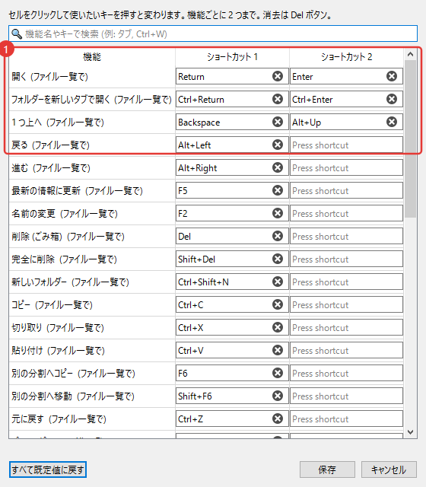Clear the F6 shortcut
The height and width of the screenshot is (487, 426).
(x=278, y=373)
